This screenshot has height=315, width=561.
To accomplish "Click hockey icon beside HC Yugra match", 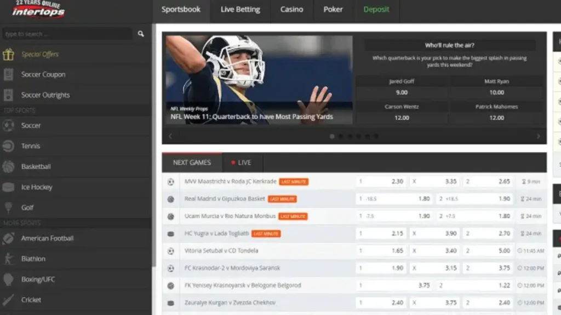I will [171, 234].
